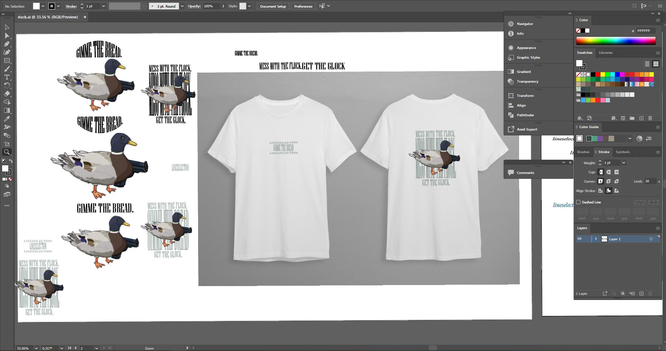This screenshot has height=351, width=666.
Task: Select the Rectangle tool
Action: point(7,61)
